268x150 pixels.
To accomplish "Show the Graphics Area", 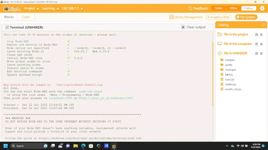I will [219, 17].
